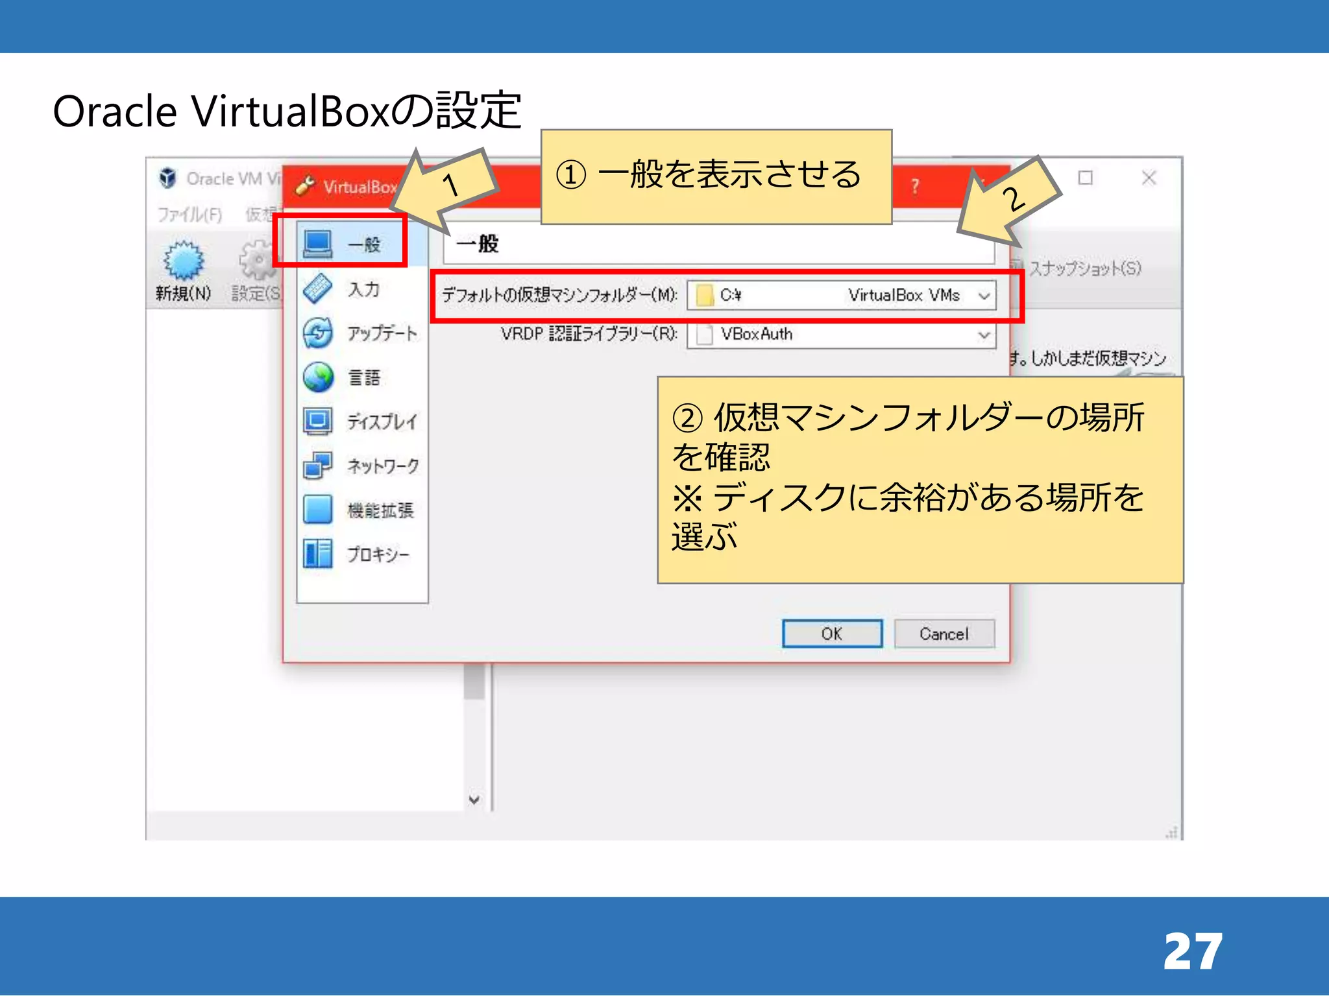Image resolution: width=1329 pixels, height=996 pixels.
Task: Expand the default virtual machine folder dropdown
Action: pyautogui.click(x=984, y=296)
